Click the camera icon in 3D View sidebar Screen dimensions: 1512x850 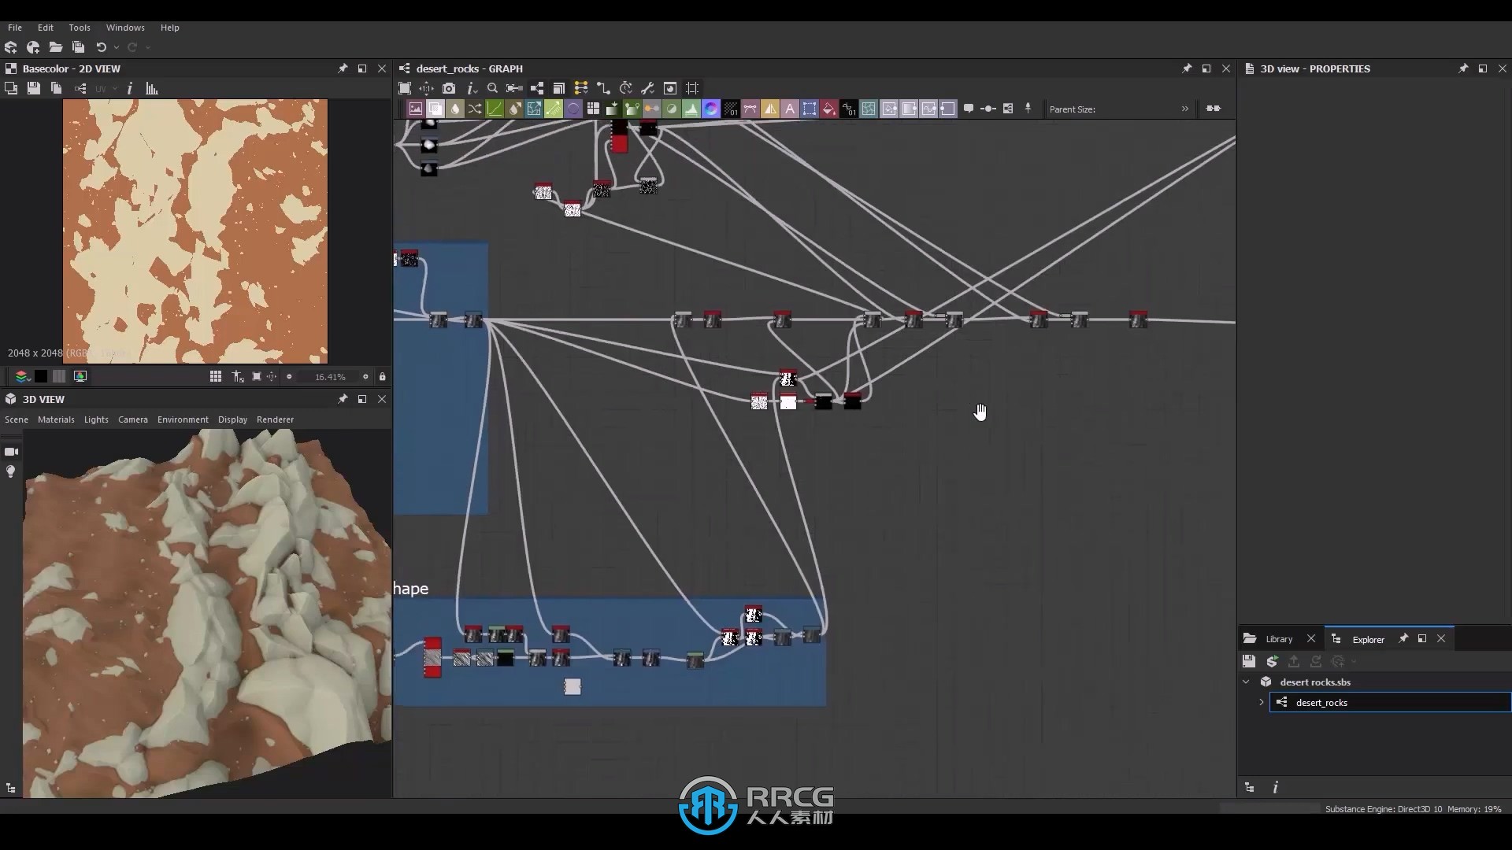pyautogui.click(x=11, y=451)
